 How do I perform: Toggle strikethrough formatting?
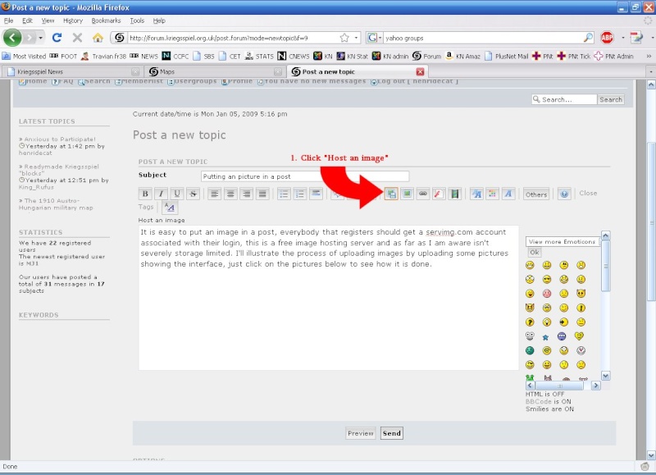tap(193, 194)
